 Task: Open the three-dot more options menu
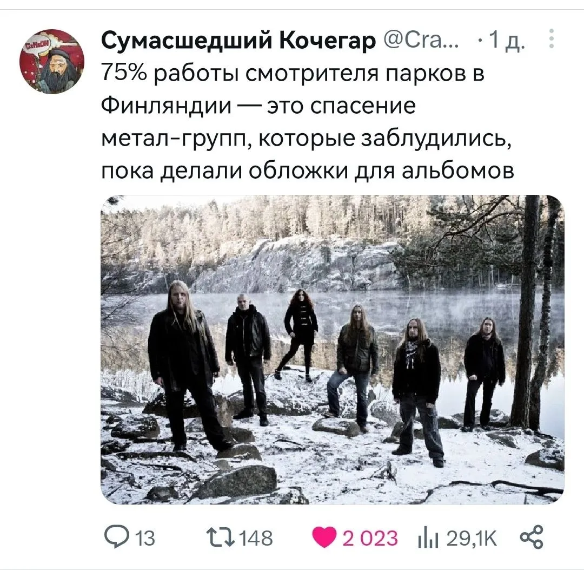pyautogui.click(x=552, y=38)
